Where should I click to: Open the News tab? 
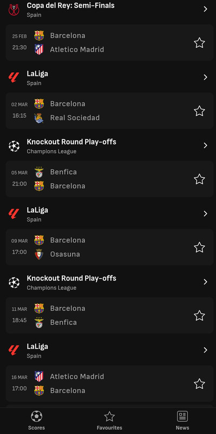click(x=182, y=420)
